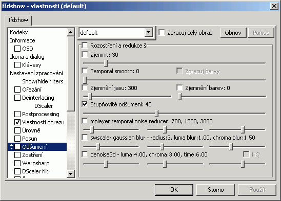The image size is (281, 201).
Task: Toggle the Odšumení filter checkbox
Action: tap(17, 147)
